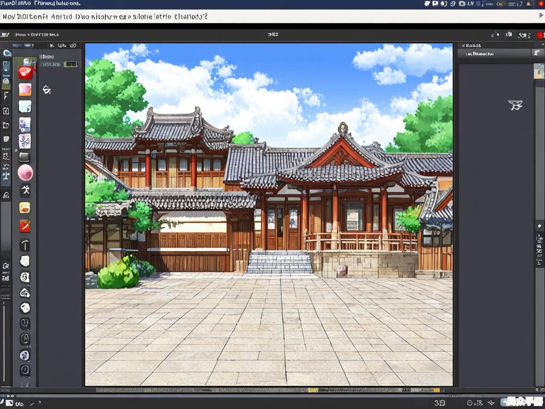Expand the arrow at right of address bar

point(541,16)
